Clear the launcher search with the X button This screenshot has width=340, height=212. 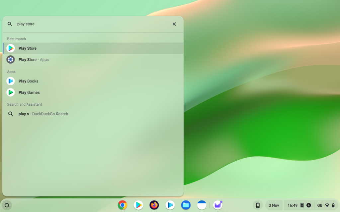[174, 24]
